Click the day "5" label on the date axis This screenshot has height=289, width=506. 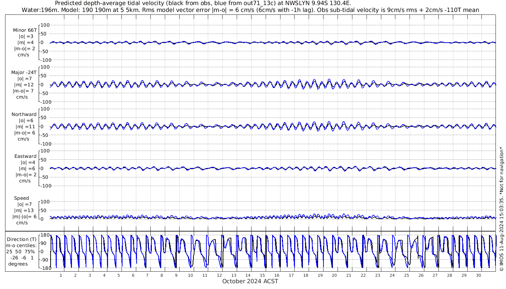119,275
